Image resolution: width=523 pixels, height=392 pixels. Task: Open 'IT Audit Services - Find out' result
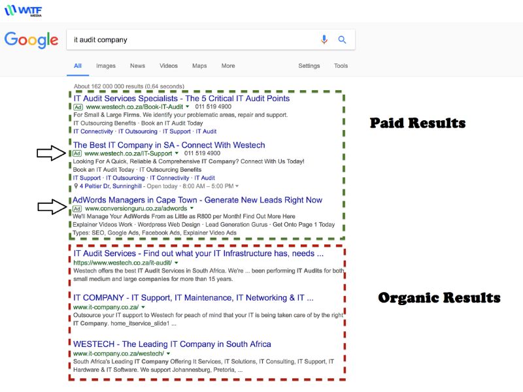[x=199, y=253]
